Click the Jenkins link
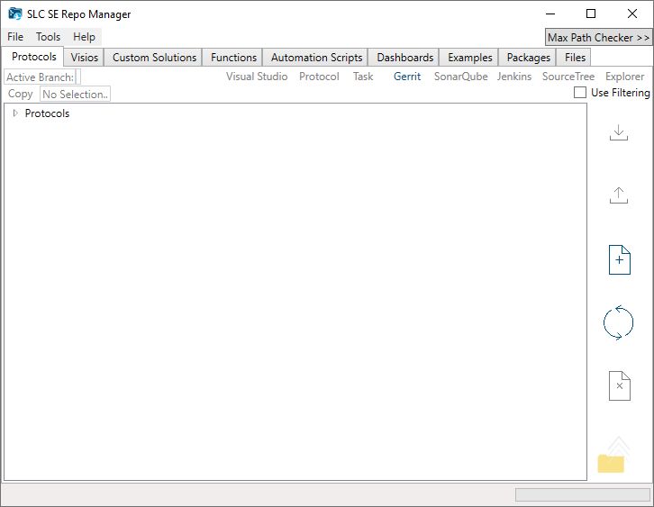 point(514,77)
